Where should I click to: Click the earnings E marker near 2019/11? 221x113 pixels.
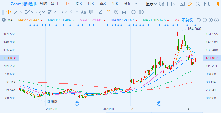click(x=77, y=104)
